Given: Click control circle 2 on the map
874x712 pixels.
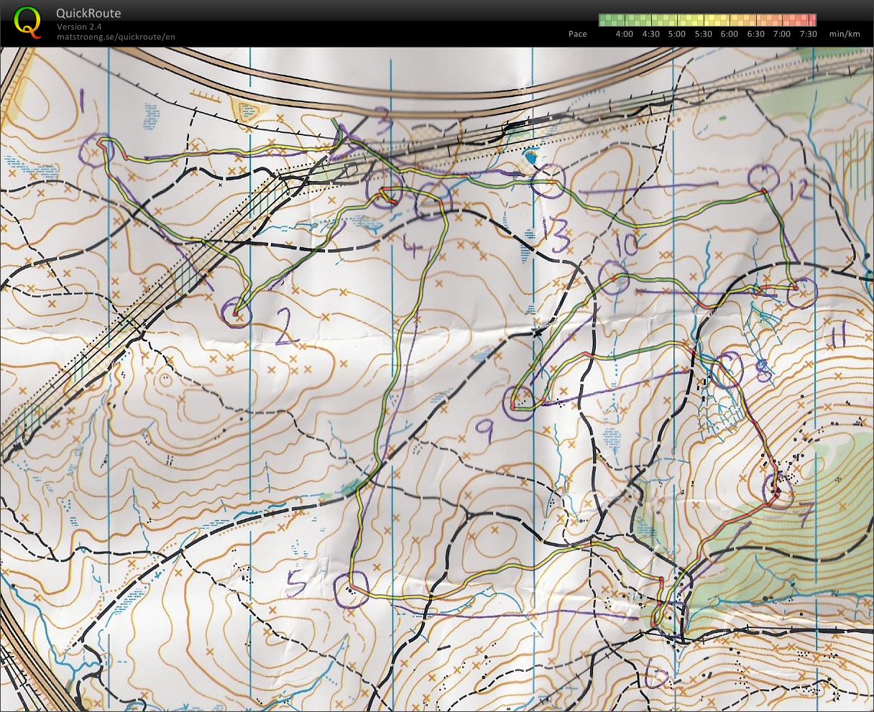Looking at the screenshot, I should pos(236,313).
